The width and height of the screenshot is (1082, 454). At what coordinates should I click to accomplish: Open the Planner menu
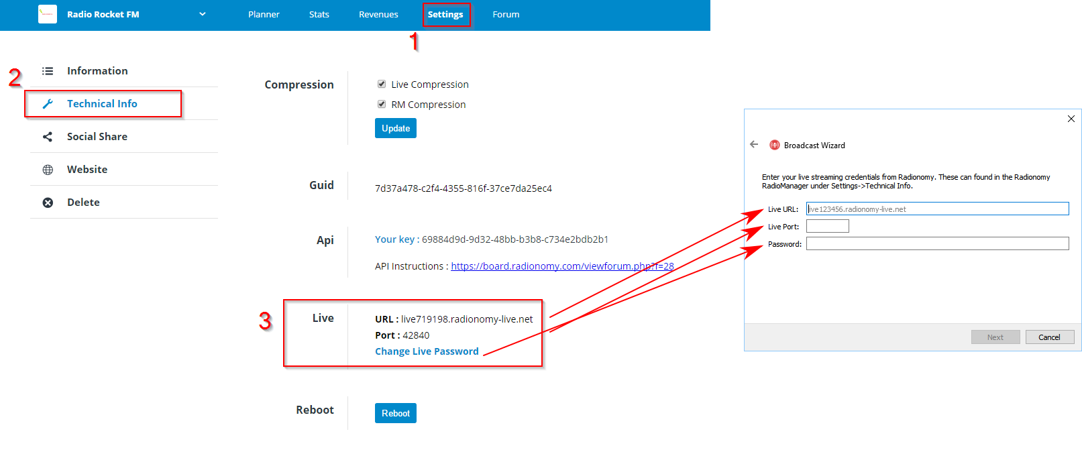pyautogui.click(x=264, y=14)
